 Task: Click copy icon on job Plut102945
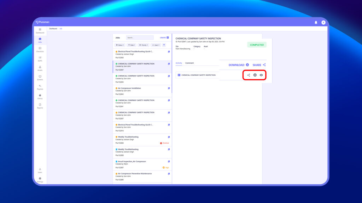169,76
